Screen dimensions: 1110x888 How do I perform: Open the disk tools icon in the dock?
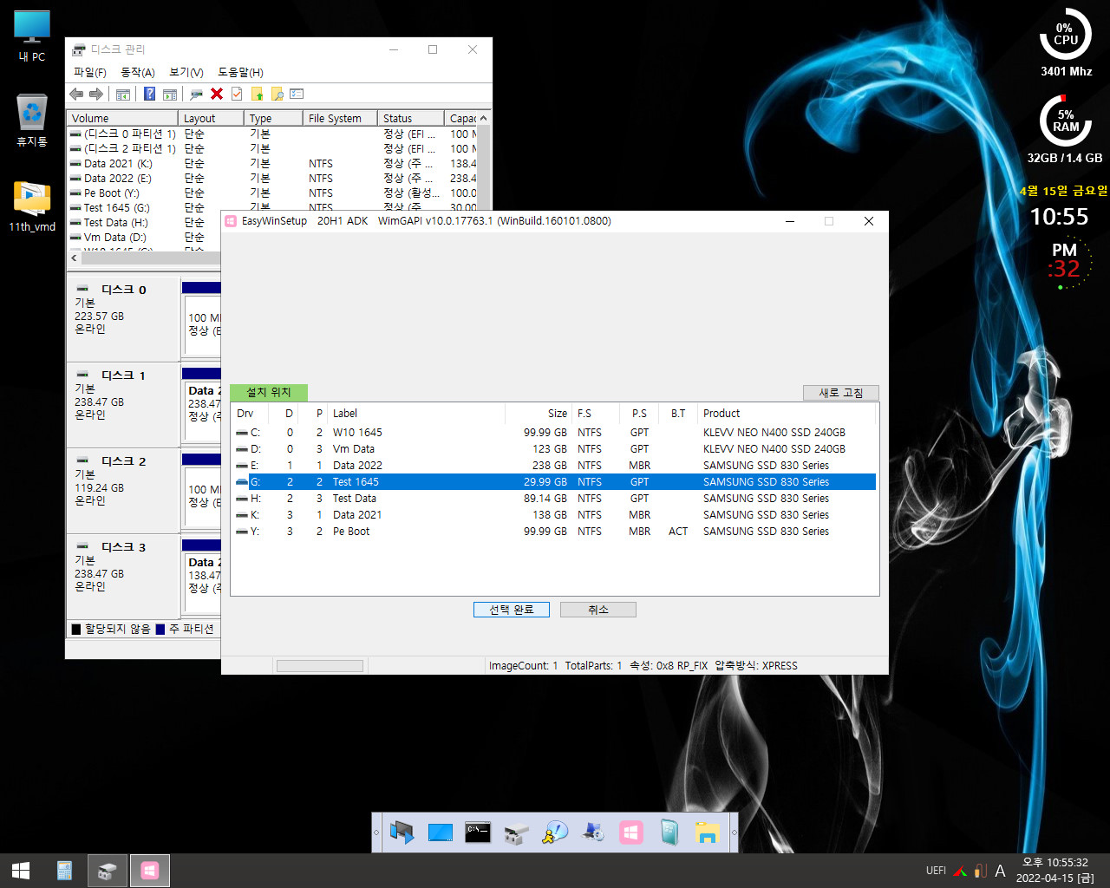coord(516,832)
